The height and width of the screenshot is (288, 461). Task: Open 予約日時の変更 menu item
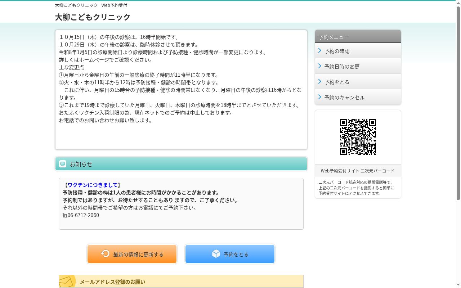pyautogui.click(x=358, y=66)
